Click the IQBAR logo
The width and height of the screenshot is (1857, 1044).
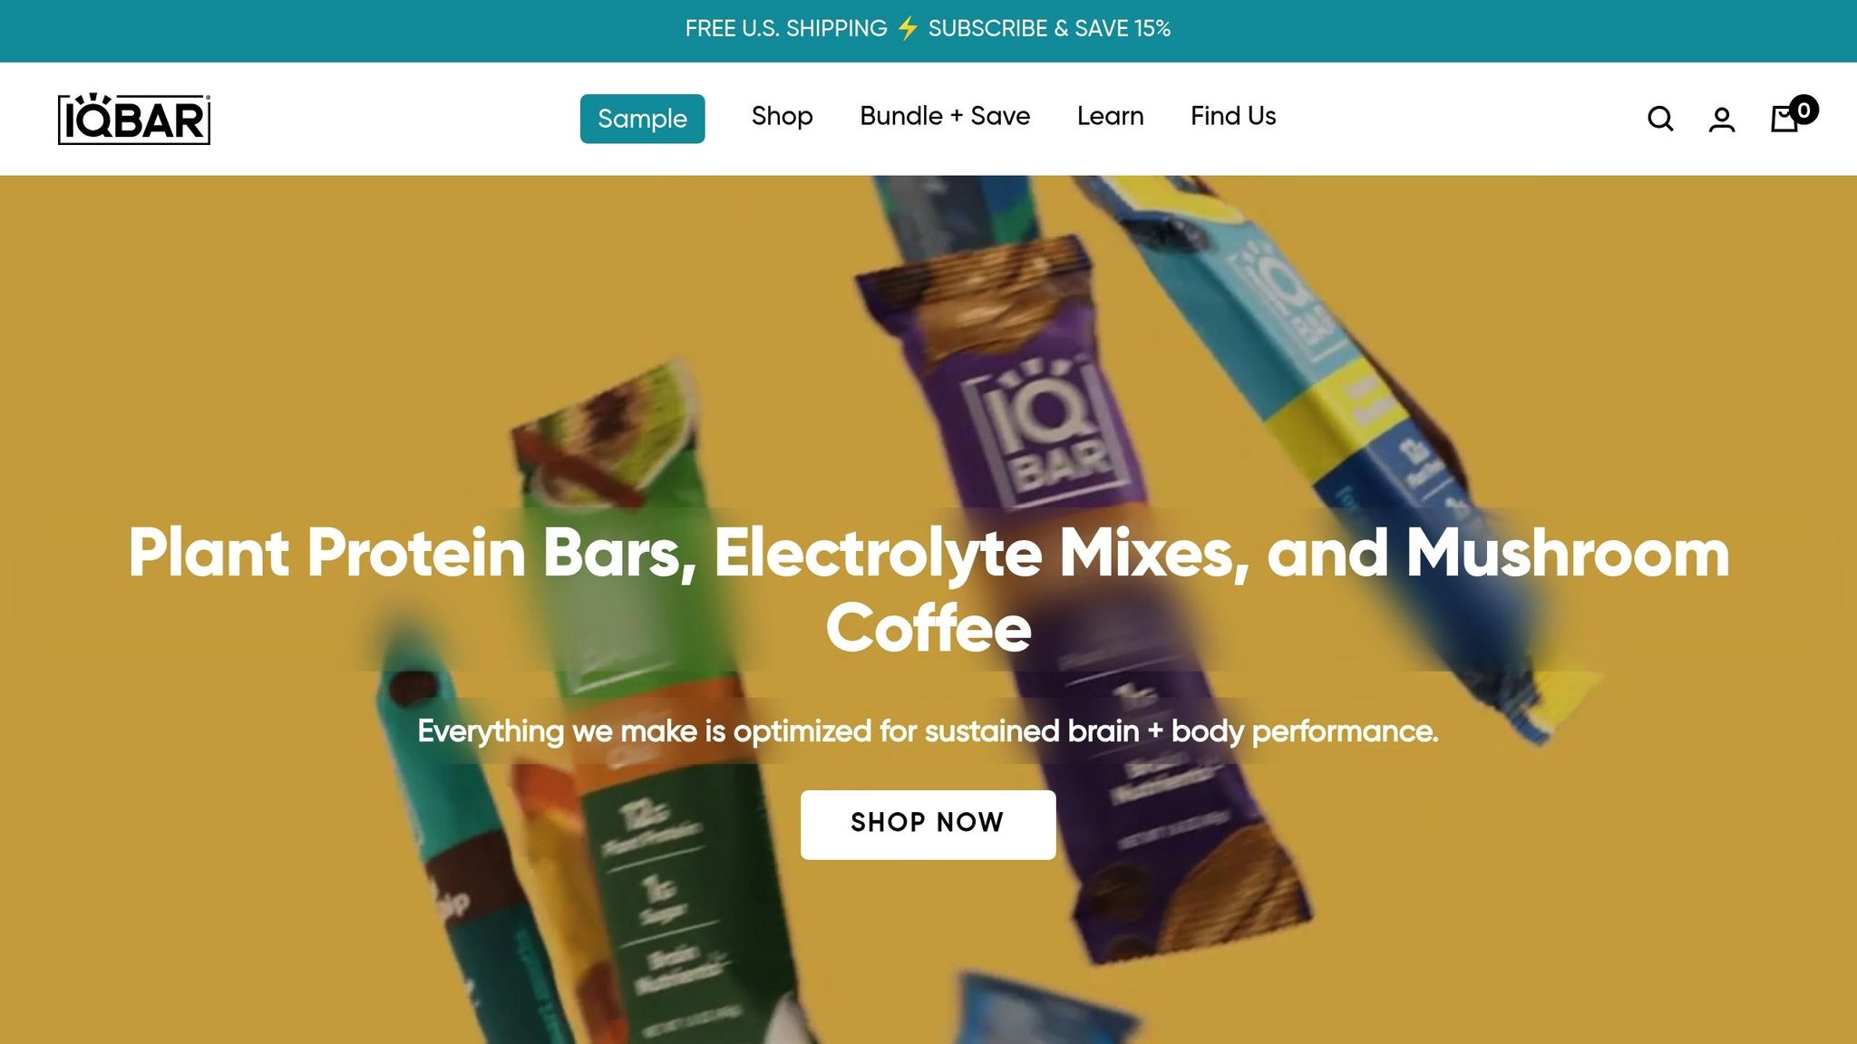pos(134,119)
